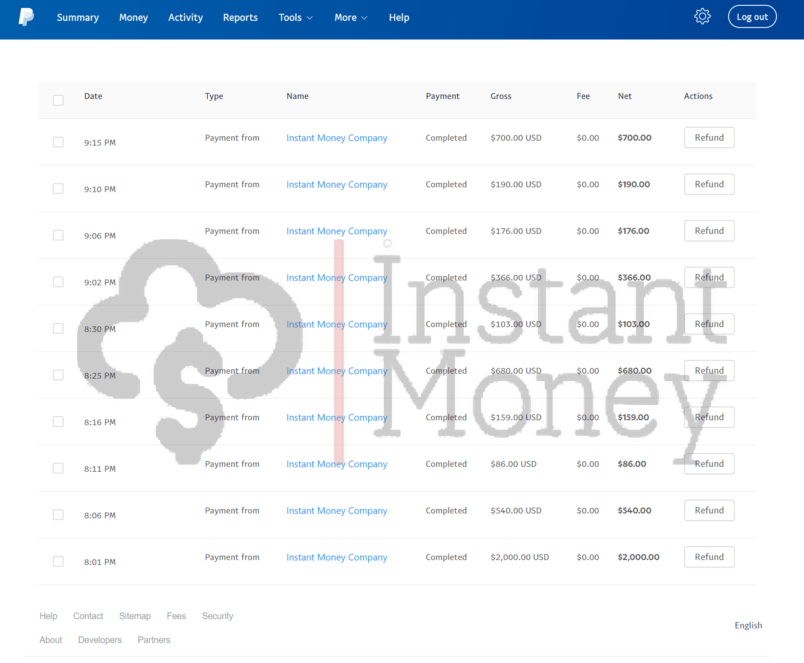Viewport: 804px width, 663px height.
Task: Check the 9:15 PM transaction checkbox
Action: coord(58,142)
